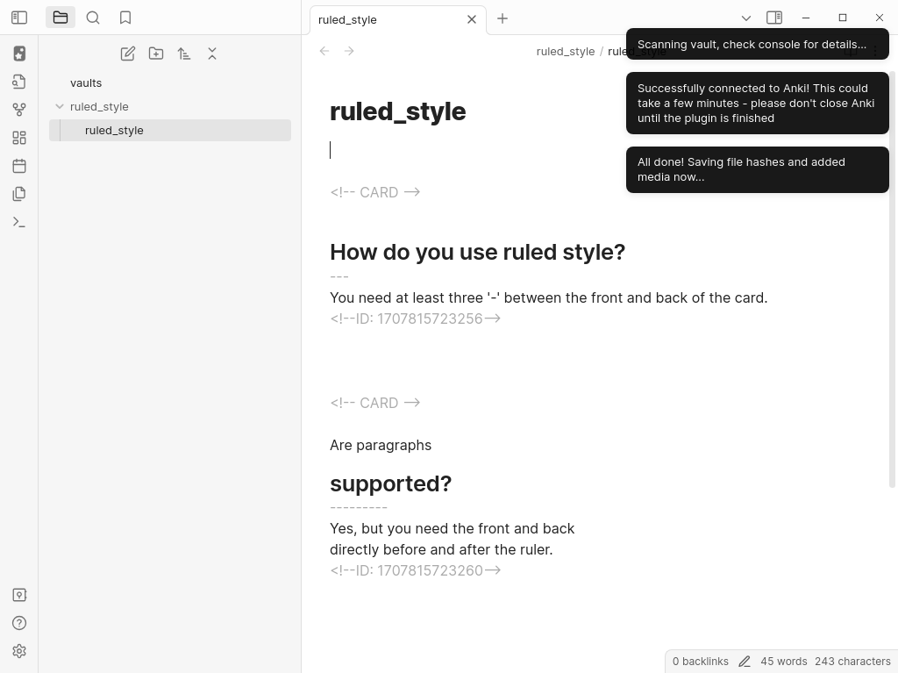Image resolution: width=898 pixels, height=673 pixels.
Task: Switch to the Search tab
Action: click(93, 18)
